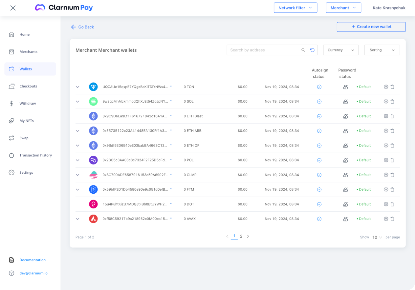
Task: Delete the ETH Blast wallet
Action: tap(392, 116)
